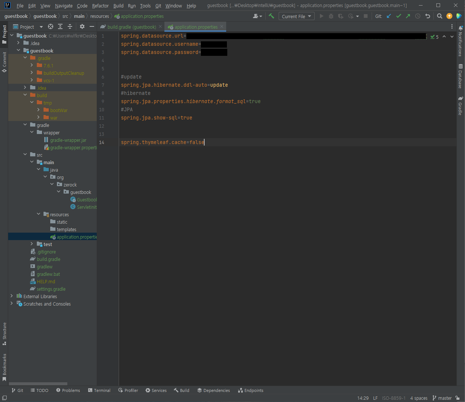Open the File menu
Image resolution: width=465 pixels, height=402 pixels.
point(20,6)
